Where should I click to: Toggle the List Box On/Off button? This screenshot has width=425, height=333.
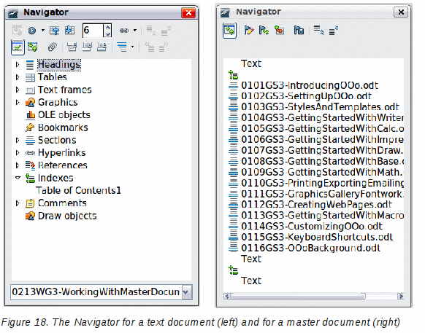click(x=18, y=47)
